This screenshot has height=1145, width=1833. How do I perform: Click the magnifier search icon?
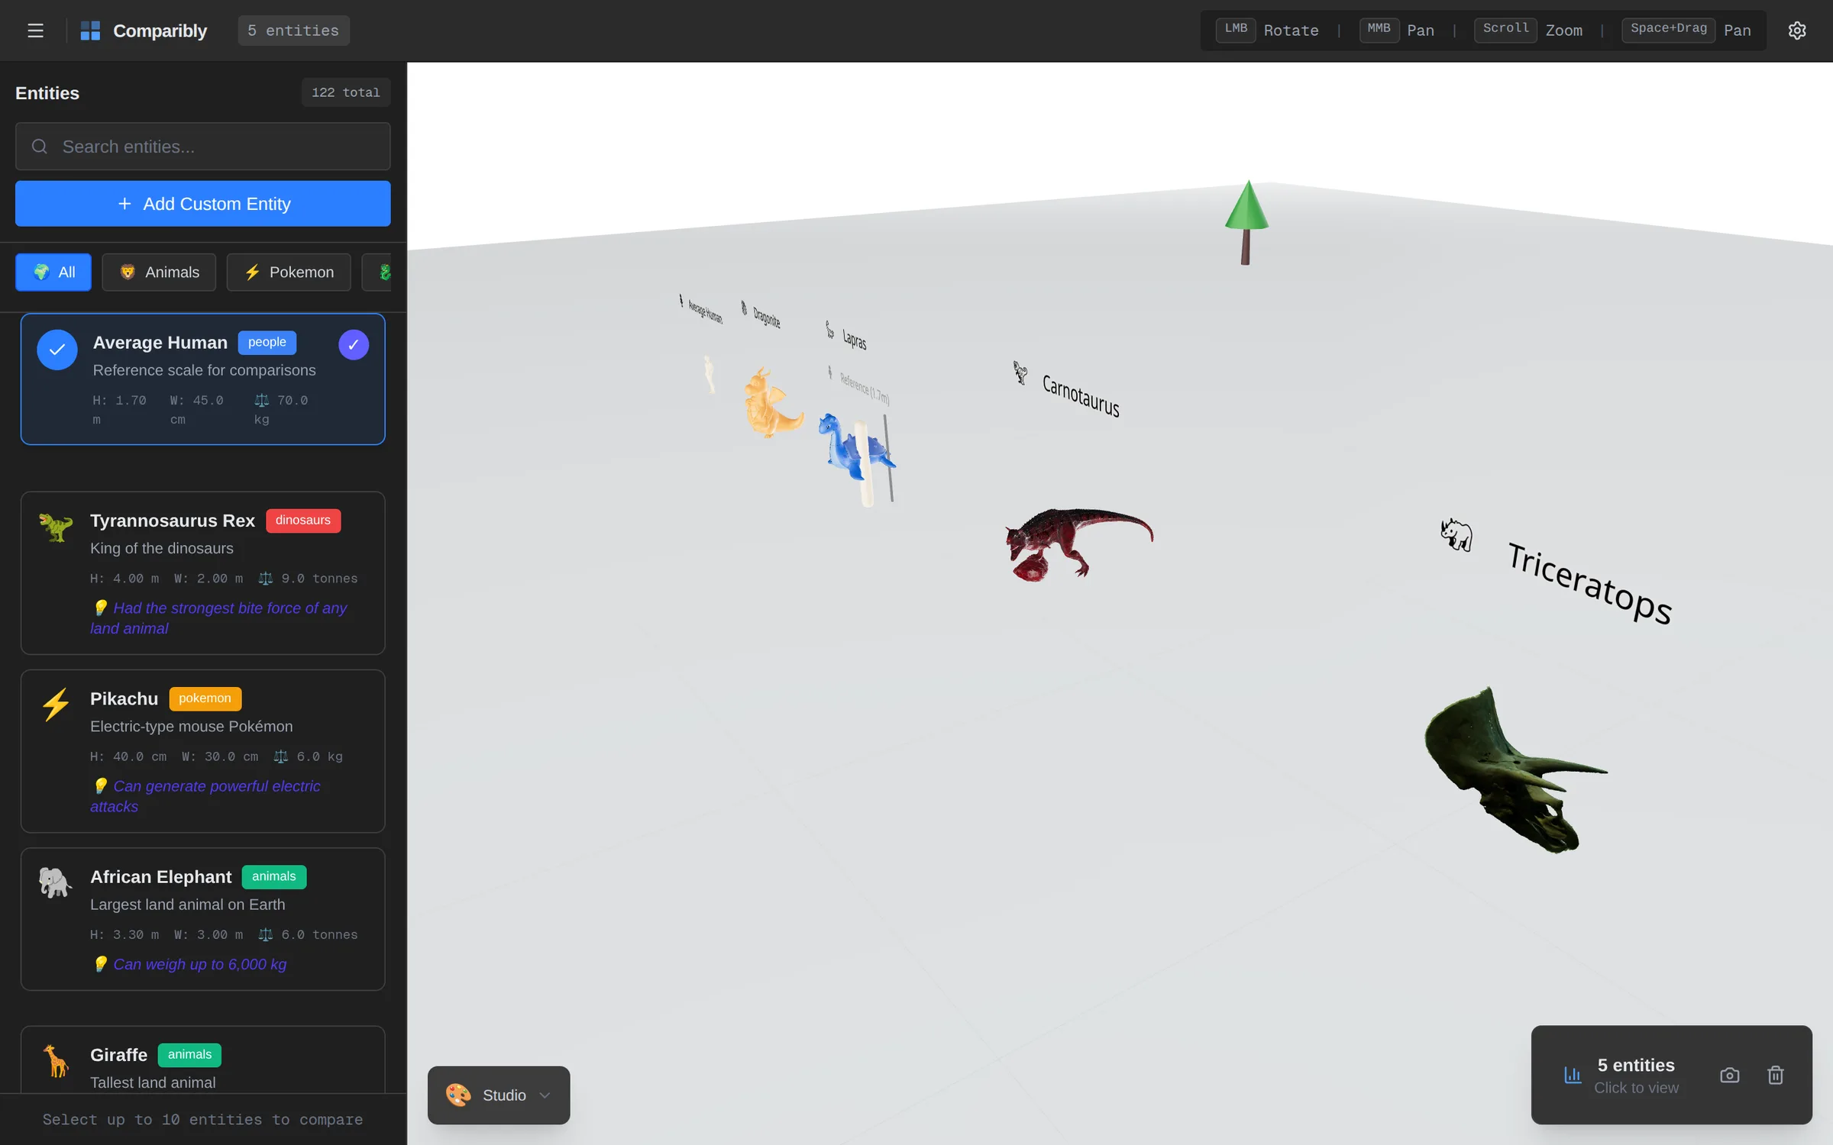40,146
